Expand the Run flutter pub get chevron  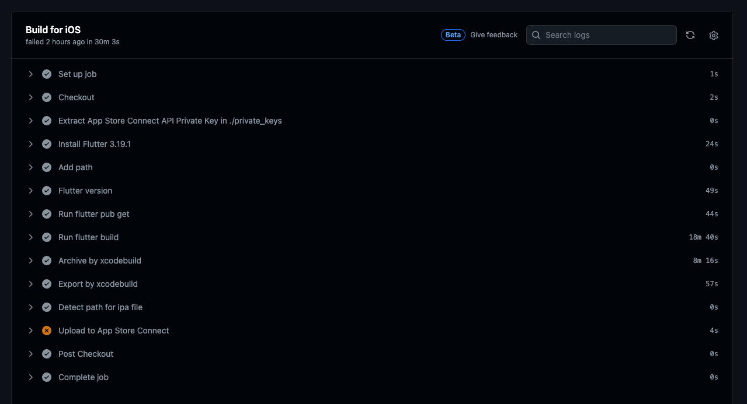pyautogui.click(x=30, y=214)
